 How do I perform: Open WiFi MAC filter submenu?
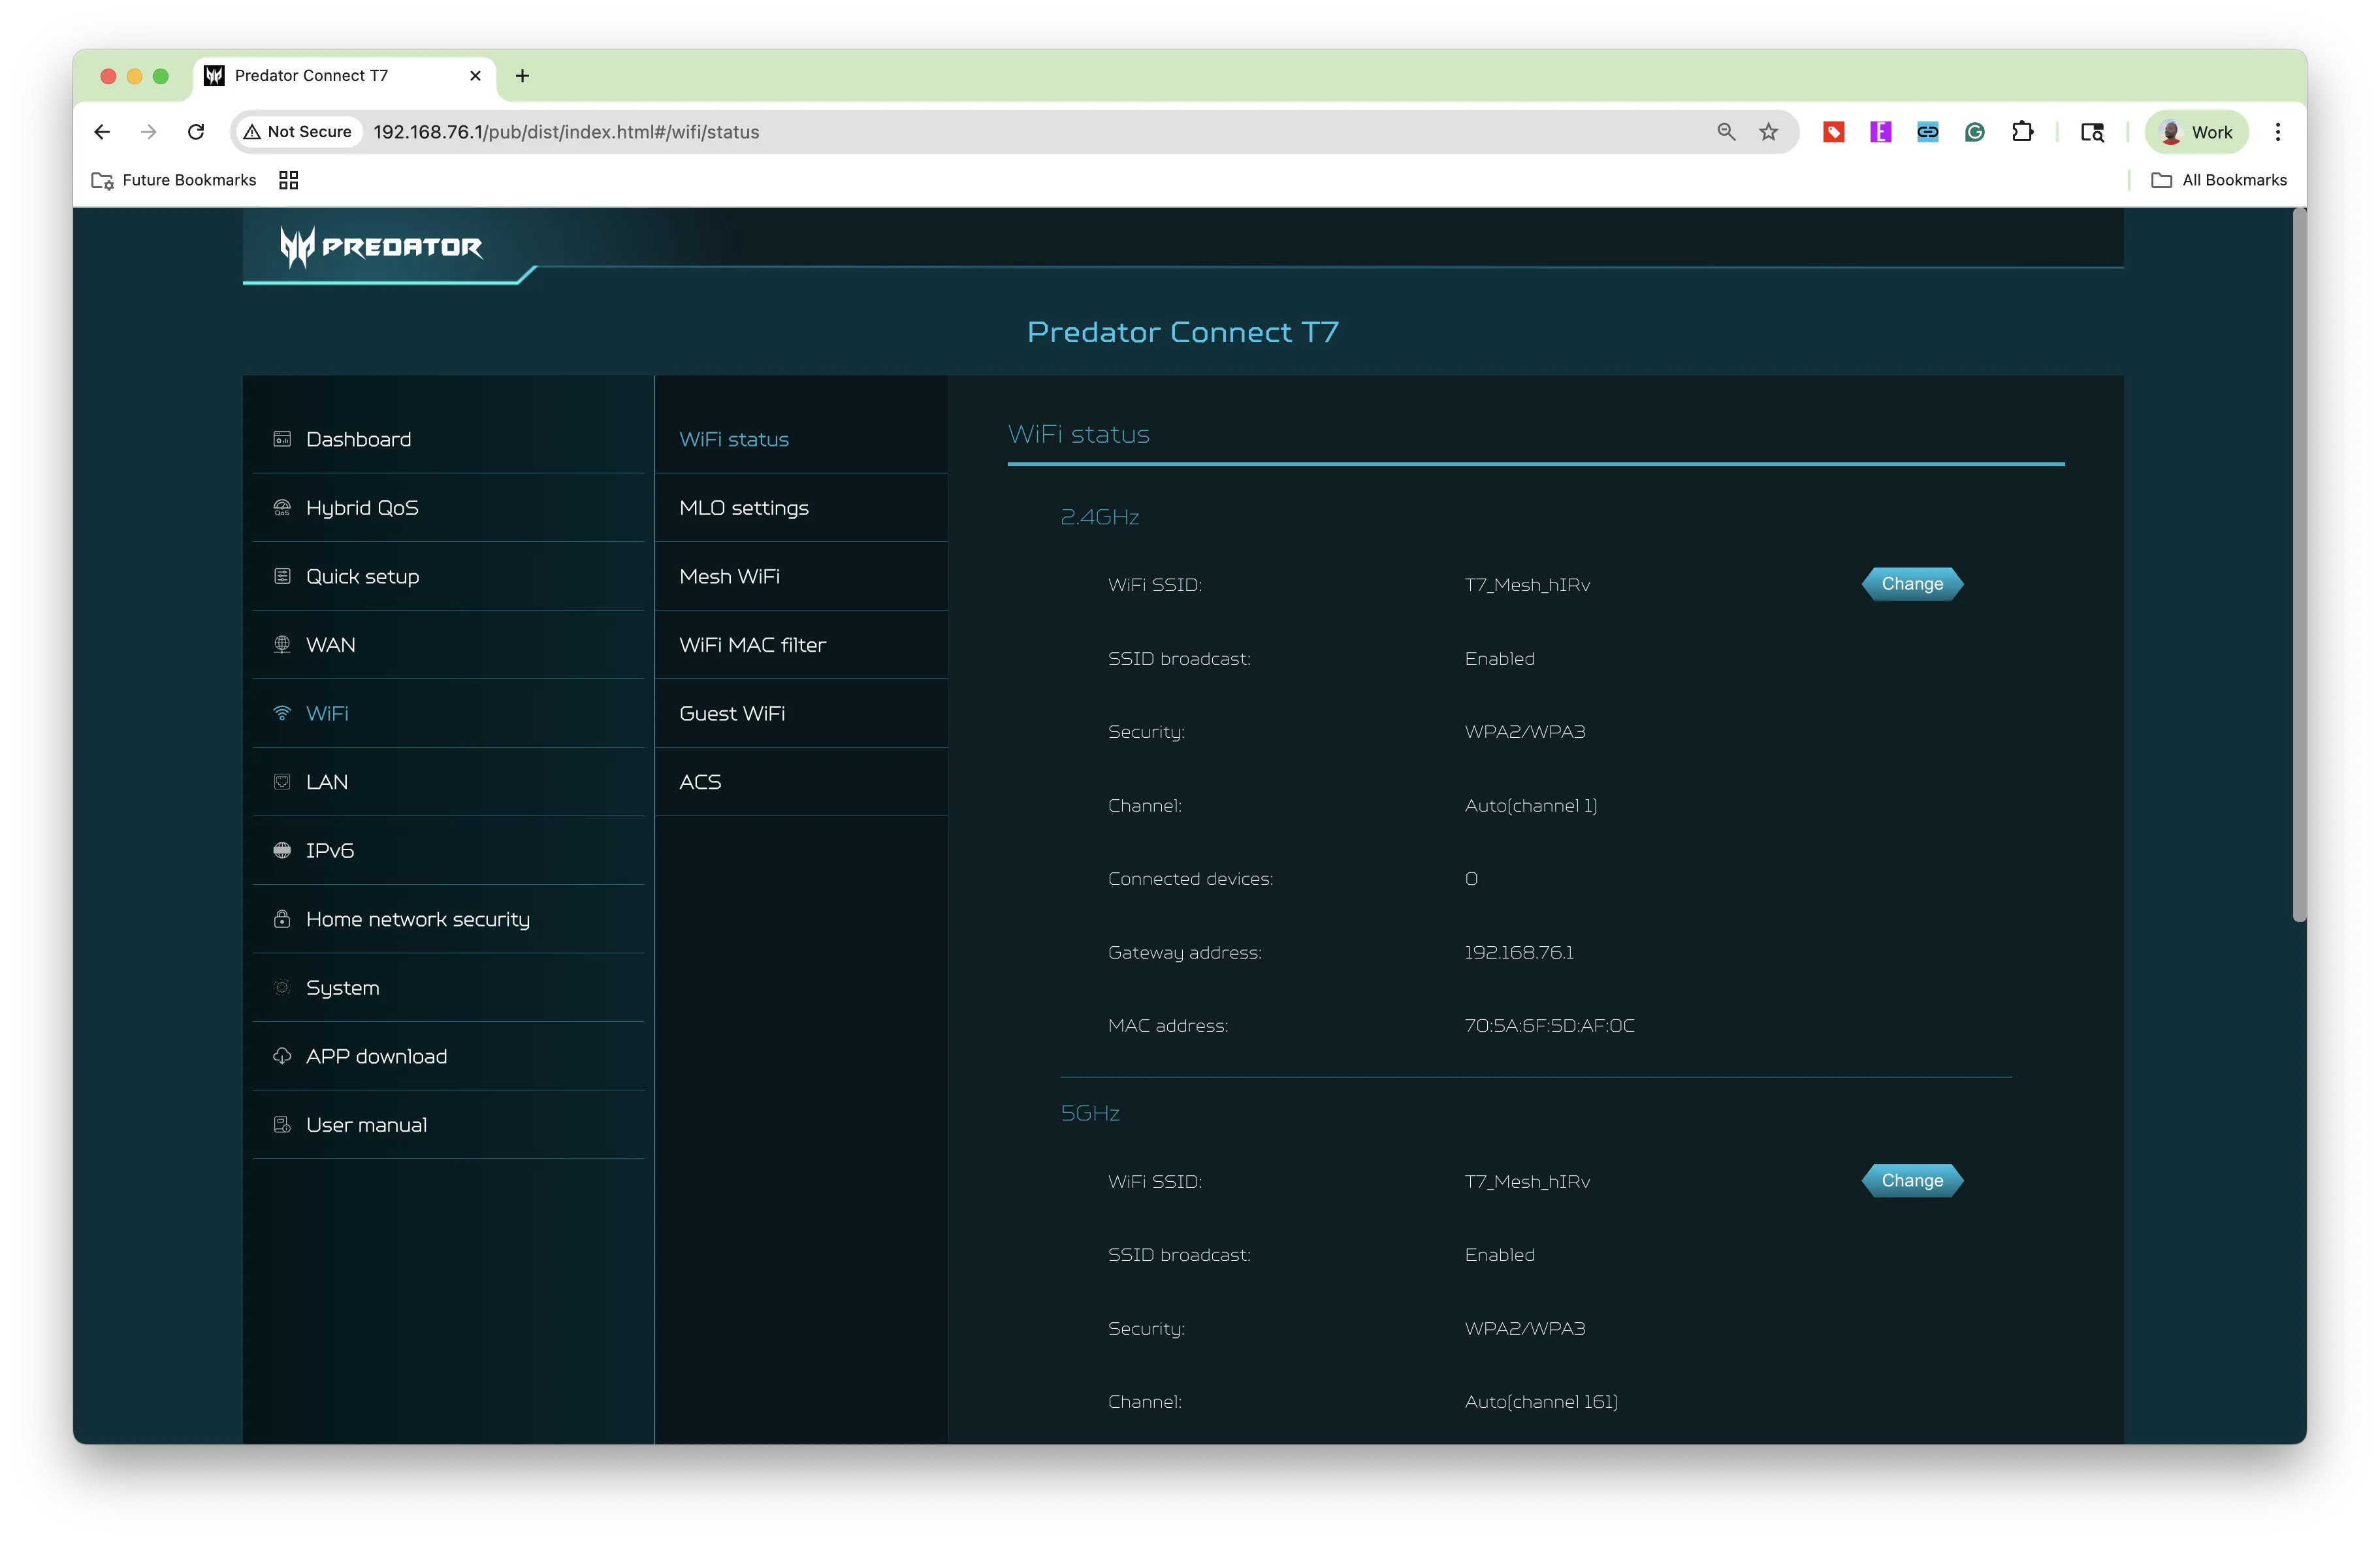(802, 645)
